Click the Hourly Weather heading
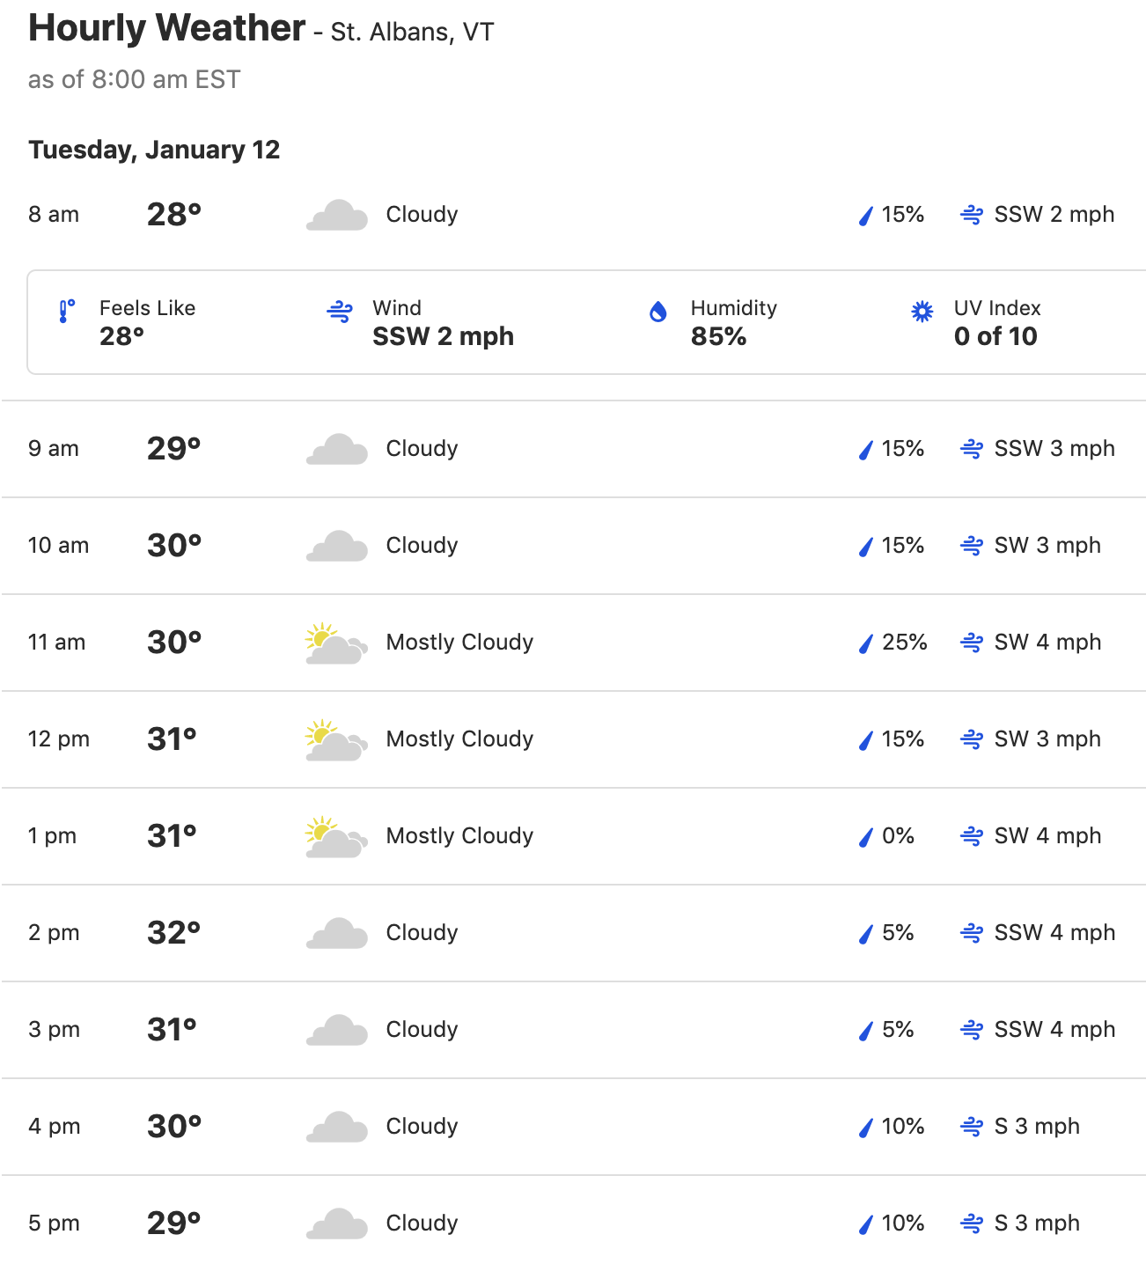This screenshot has width=1146, height=1264. 167,28
